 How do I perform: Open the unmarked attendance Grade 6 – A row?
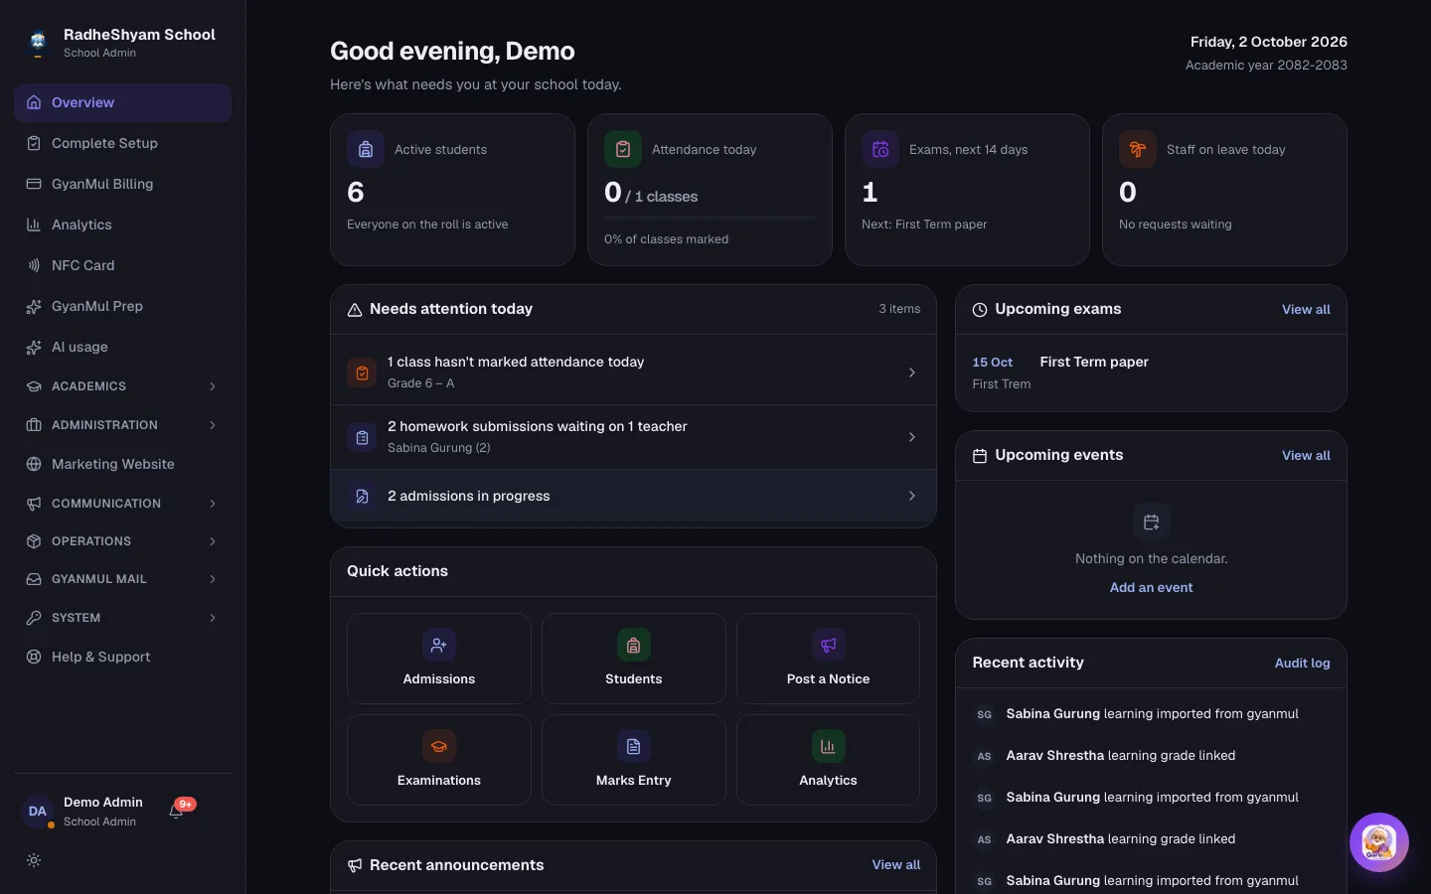pyautogui.click(x=634, y=372)
